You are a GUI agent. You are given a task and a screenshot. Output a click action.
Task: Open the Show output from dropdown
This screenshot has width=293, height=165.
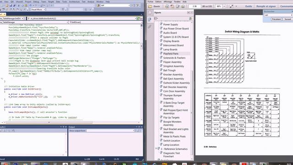tap(110, 131)
